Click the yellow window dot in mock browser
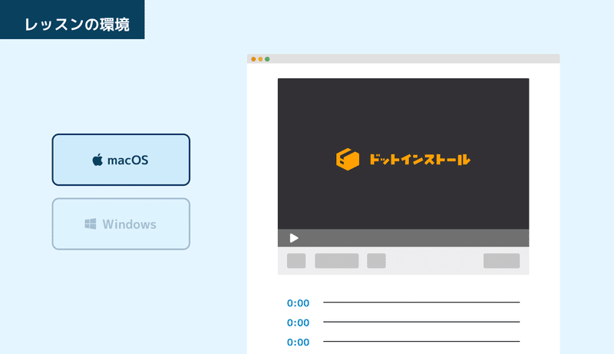The image size is (614, 354). pyautogui.click(x=260, y=59)
